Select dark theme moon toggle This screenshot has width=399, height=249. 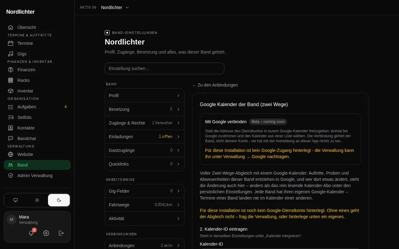click(59, 200)
